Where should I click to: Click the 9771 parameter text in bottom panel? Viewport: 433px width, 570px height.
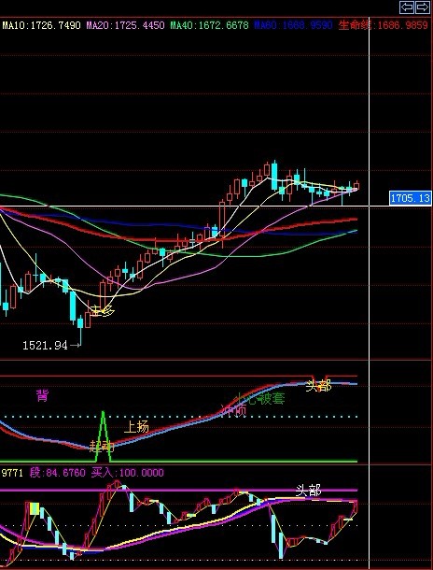(x=12, y=473)
